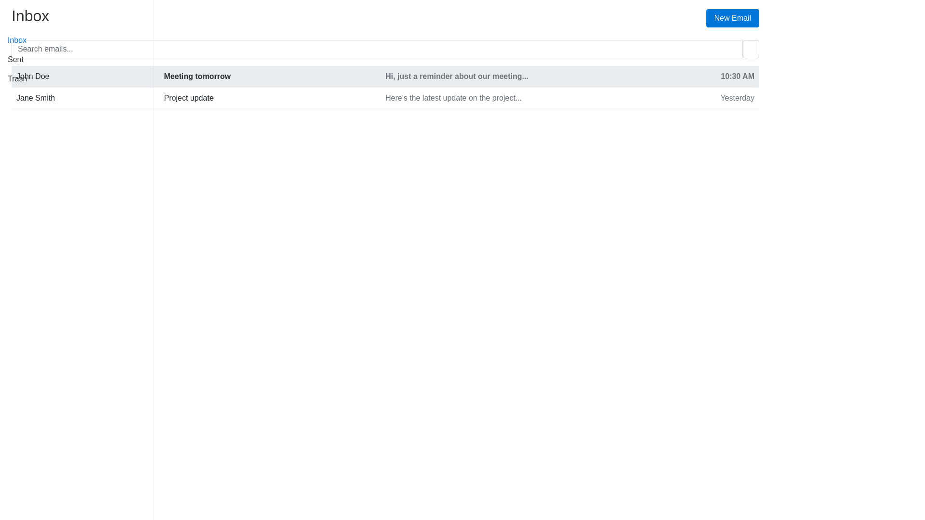
Task: Select the Meeting tomorrow subject line
Action: pos(197,76)
